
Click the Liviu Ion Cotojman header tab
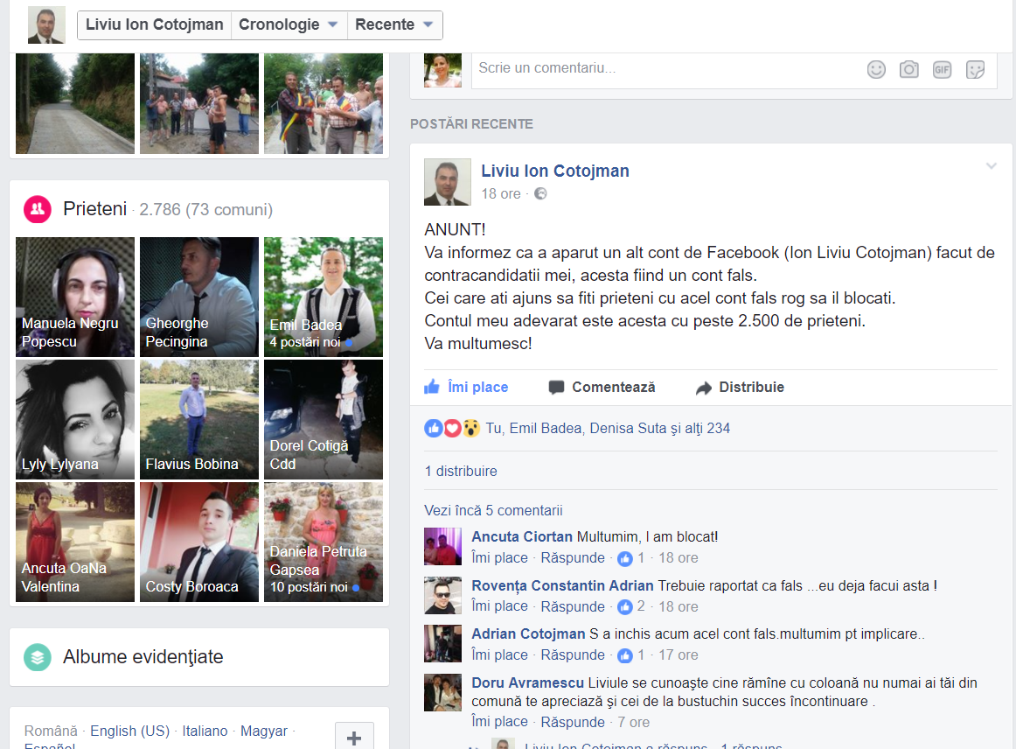coord(154,24)
